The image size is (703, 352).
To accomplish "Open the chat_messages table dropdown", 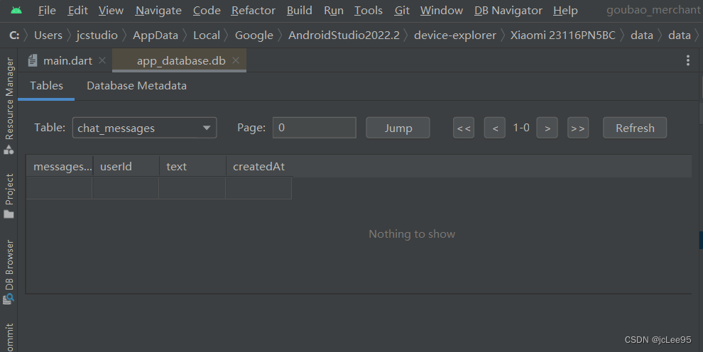I will 144,128.
